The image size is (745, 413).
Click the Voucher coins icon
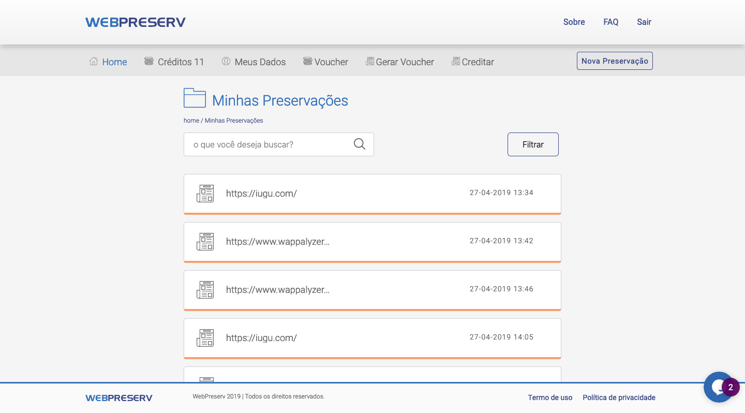[x=308, y=61]
